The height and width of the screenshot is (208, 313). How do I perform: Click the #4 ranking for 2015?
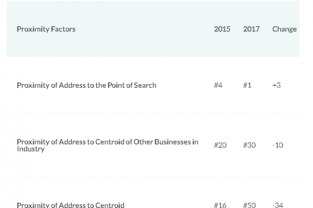click(x=218, y=85)
